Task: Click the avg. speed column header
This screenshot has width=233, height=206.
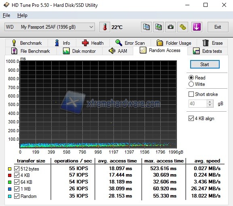Action: (x=207, y=161)
